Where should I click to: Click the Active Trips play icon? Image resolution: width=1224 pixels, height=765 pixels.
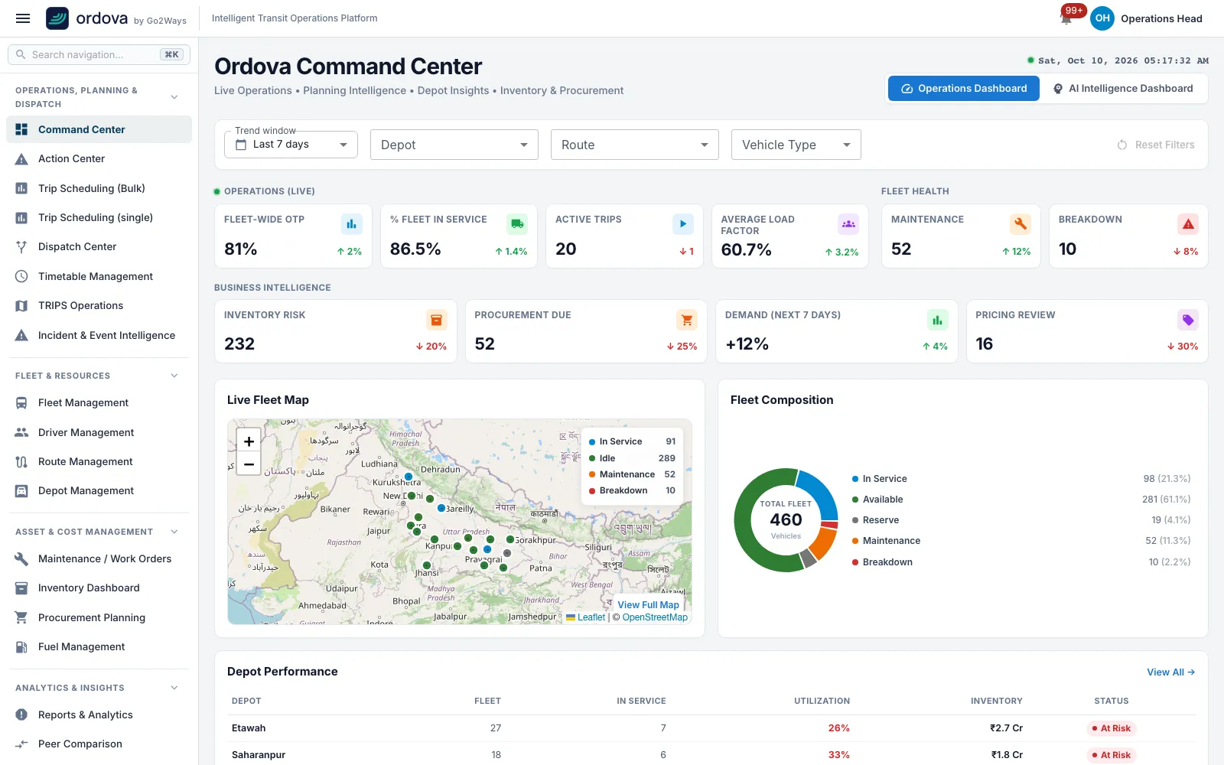682,224
